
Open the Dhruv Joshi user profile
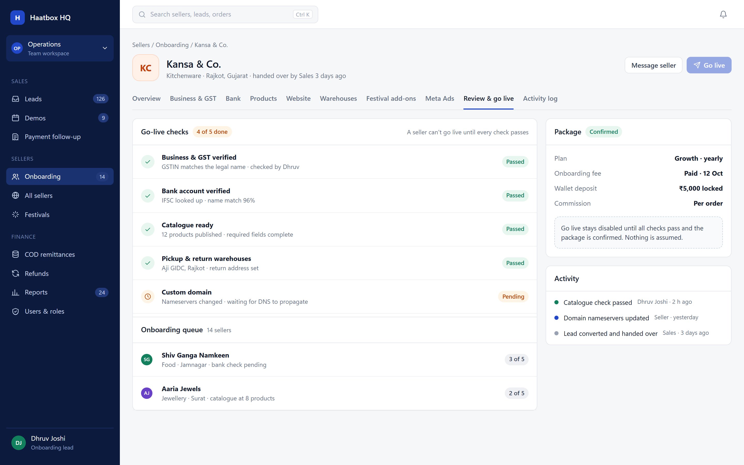(x=60, y=443)
